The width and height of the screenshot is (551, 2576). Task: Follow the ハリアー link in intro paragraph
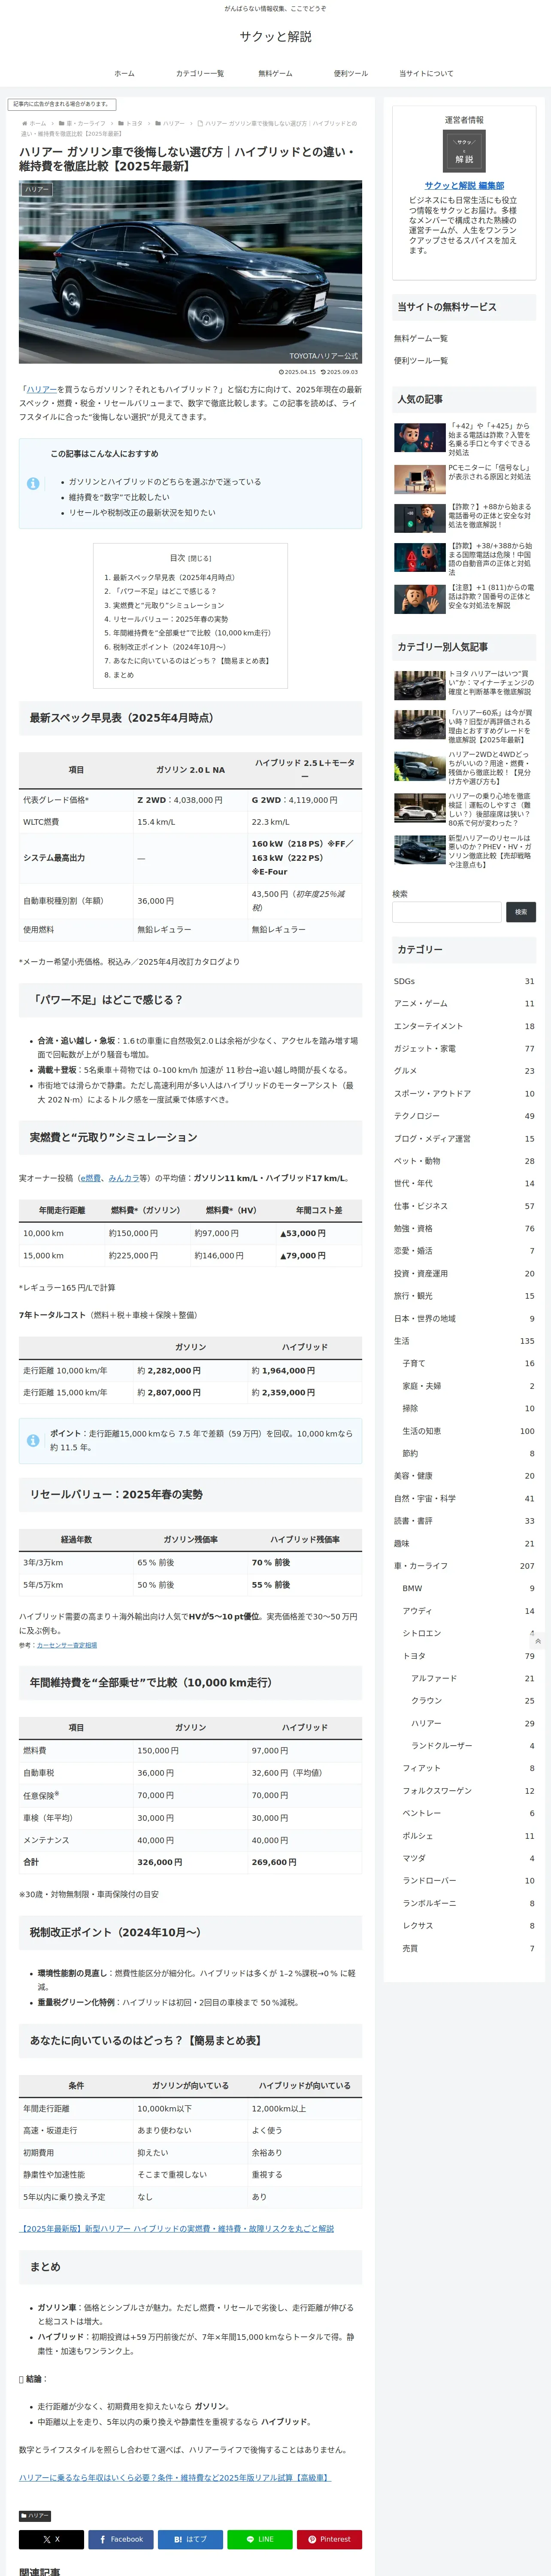point(42,390)
